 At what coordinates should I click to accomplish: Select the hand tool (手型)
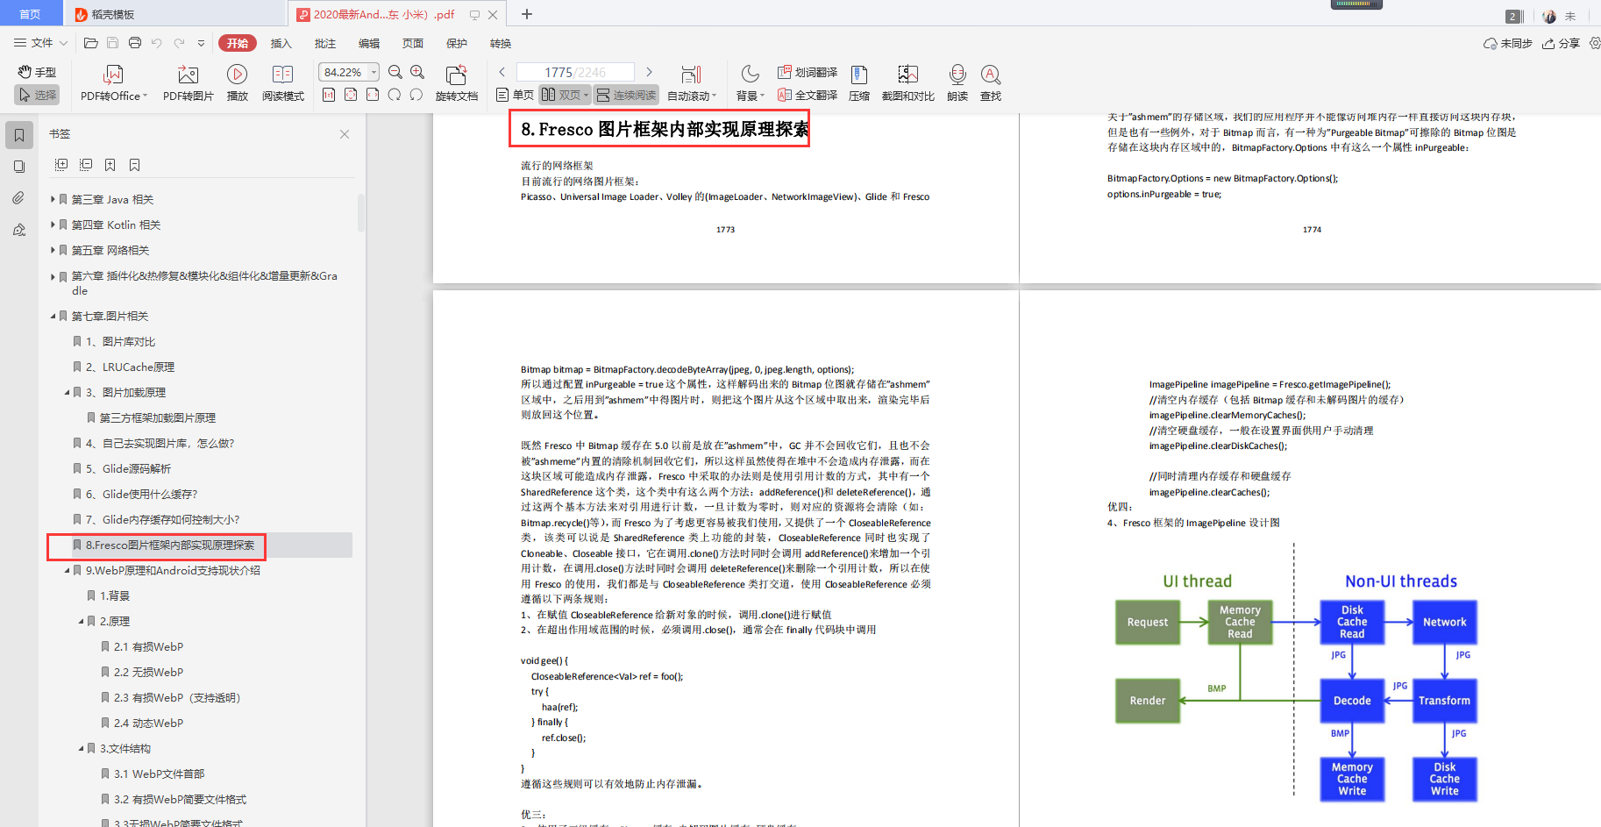coord(37,72)
